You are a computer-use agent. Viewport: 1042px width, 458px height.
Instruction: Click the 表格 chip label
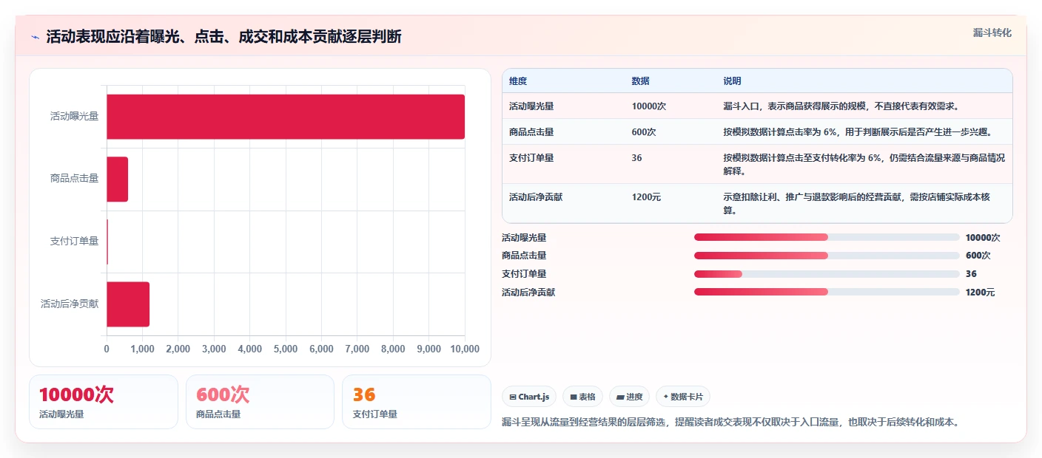coord(587,397)
